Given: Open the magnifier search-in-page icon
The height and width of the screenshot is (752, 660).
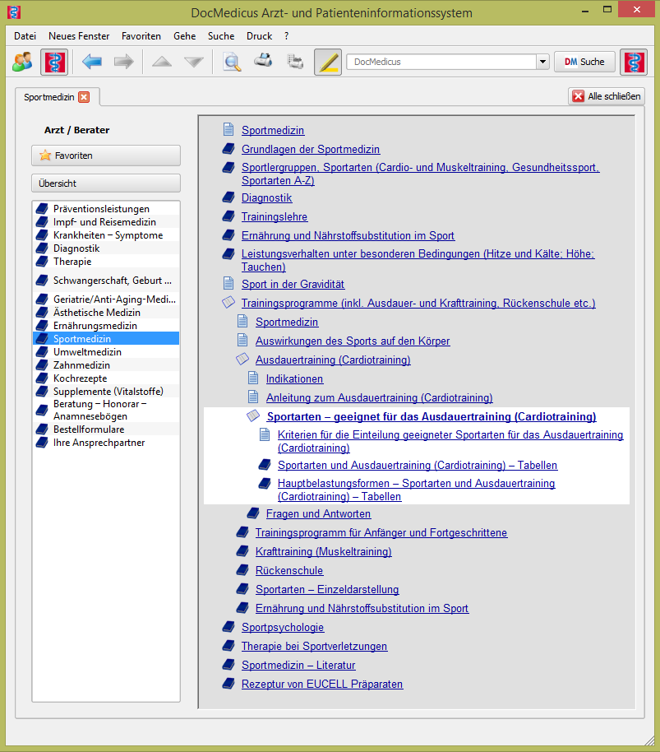Looking at the screenshot, I should click(232, 62).
